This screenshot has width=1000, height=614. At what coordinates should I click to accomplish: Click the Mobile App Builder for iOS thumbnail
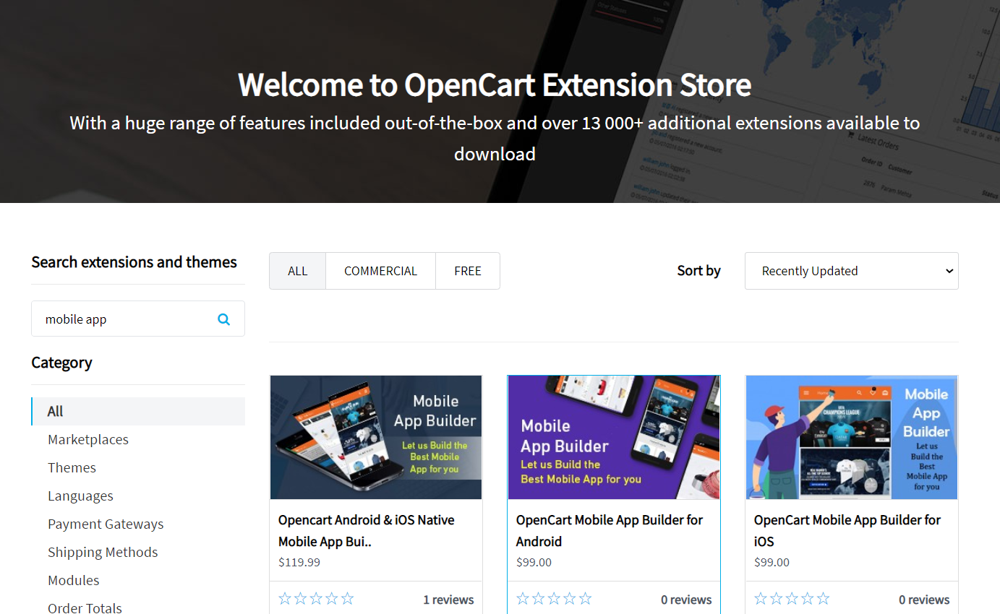[851, 436]
